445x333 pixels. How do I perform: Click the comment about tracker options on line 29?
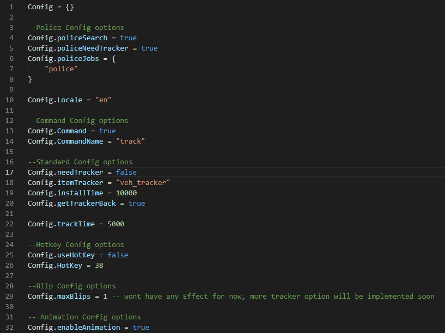coord(278,296)
